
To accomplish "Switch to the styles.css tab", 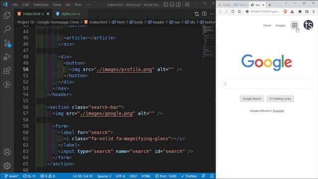I will [x=68, y=14].
